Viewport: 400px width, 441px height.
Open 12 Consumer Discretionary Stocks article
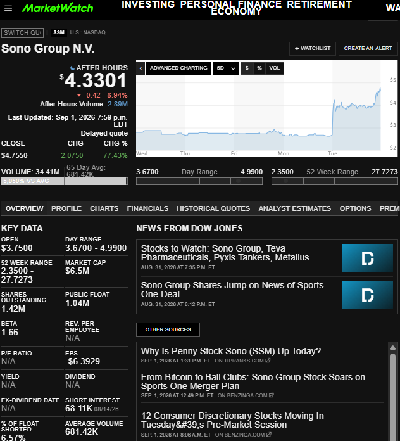pyautogui.click(x=232, y=420)
